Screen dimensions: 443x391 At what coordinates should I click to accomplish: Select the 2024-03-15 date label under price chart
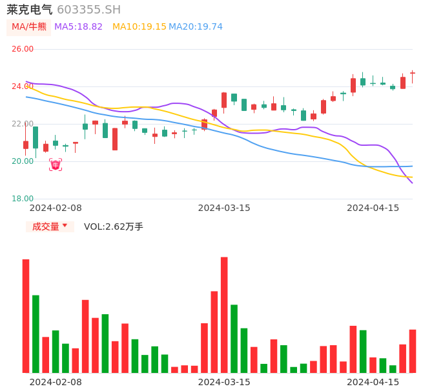pyautogui.click(x=224, y=208)
